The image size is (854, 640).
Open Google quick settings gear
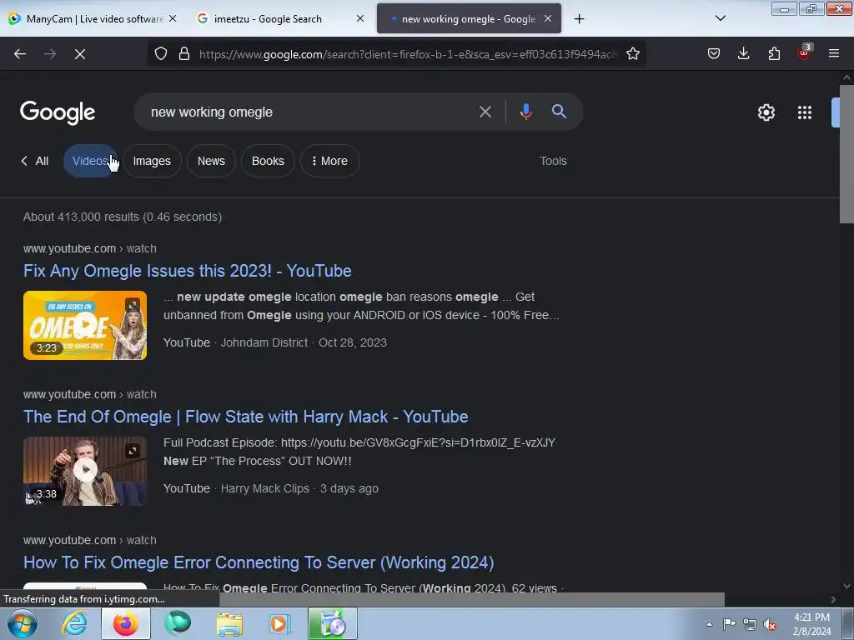pos(766,112)
